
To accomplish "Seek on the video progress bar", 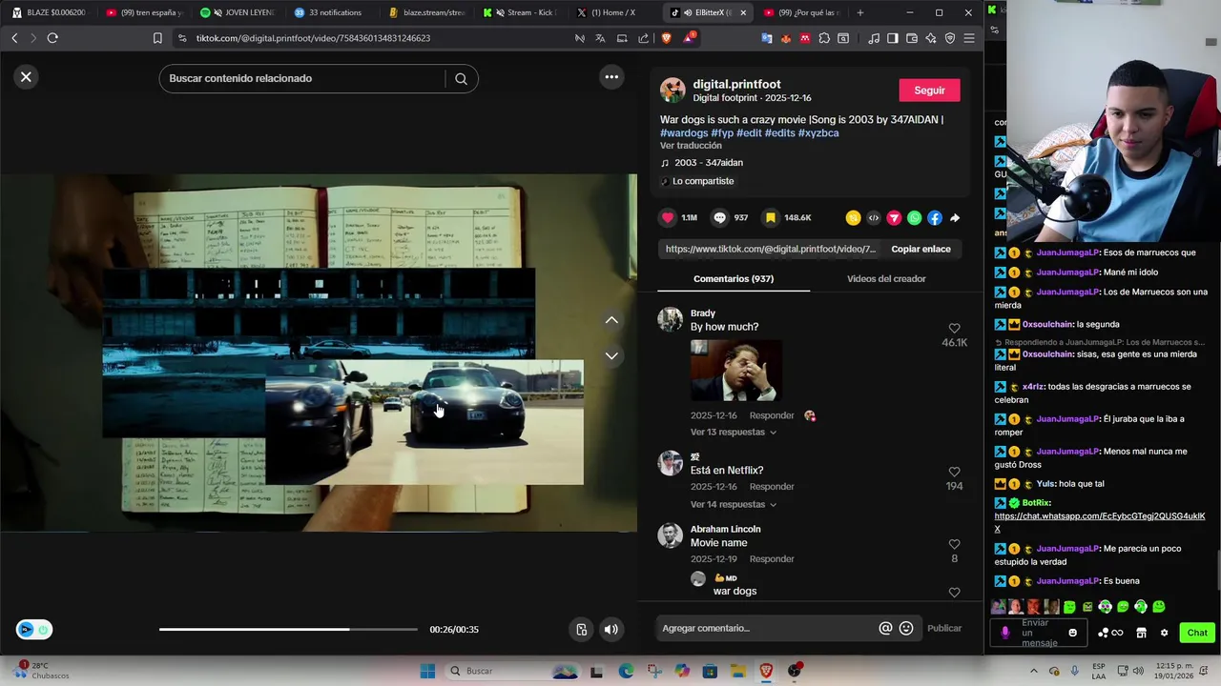I will click(x=288, y=629).
